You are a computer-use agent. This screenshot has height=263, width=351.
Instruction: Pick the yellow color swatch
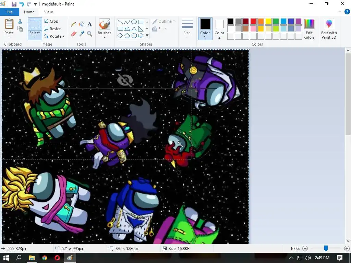(x=268, y=21)
